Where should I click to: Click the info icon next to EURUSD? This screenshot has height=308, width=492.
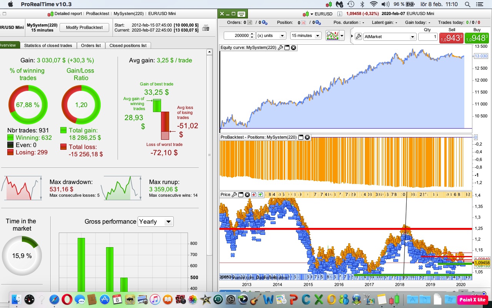(x=340, y=14)
